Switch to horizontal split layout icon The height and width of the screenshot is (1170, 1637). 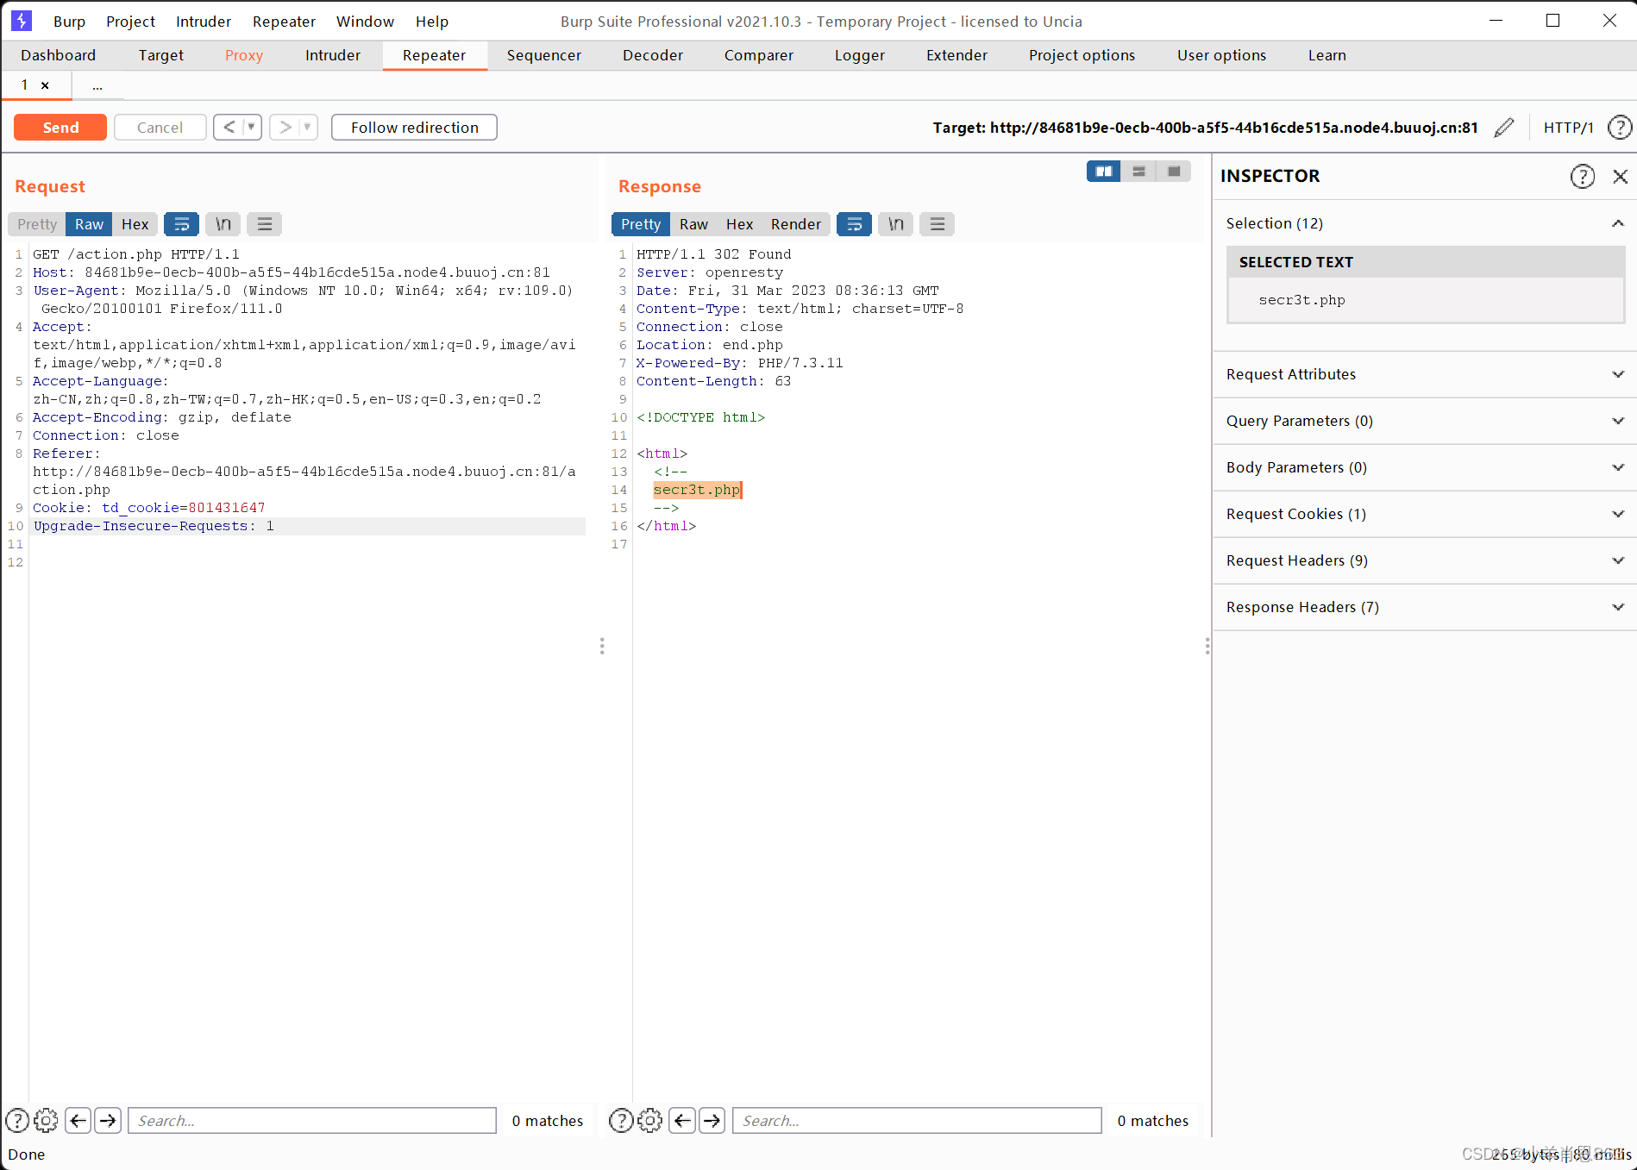point(1138,171)
